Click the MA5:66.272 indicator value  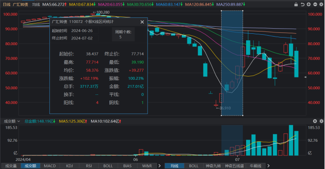click(54, 4)
